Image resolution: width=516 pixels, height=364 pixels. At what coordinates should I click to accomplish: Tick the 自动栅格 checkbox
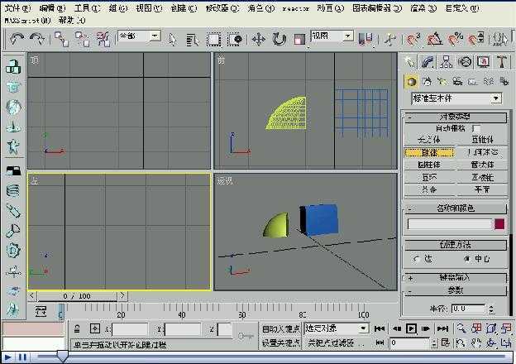click(475, 128)
